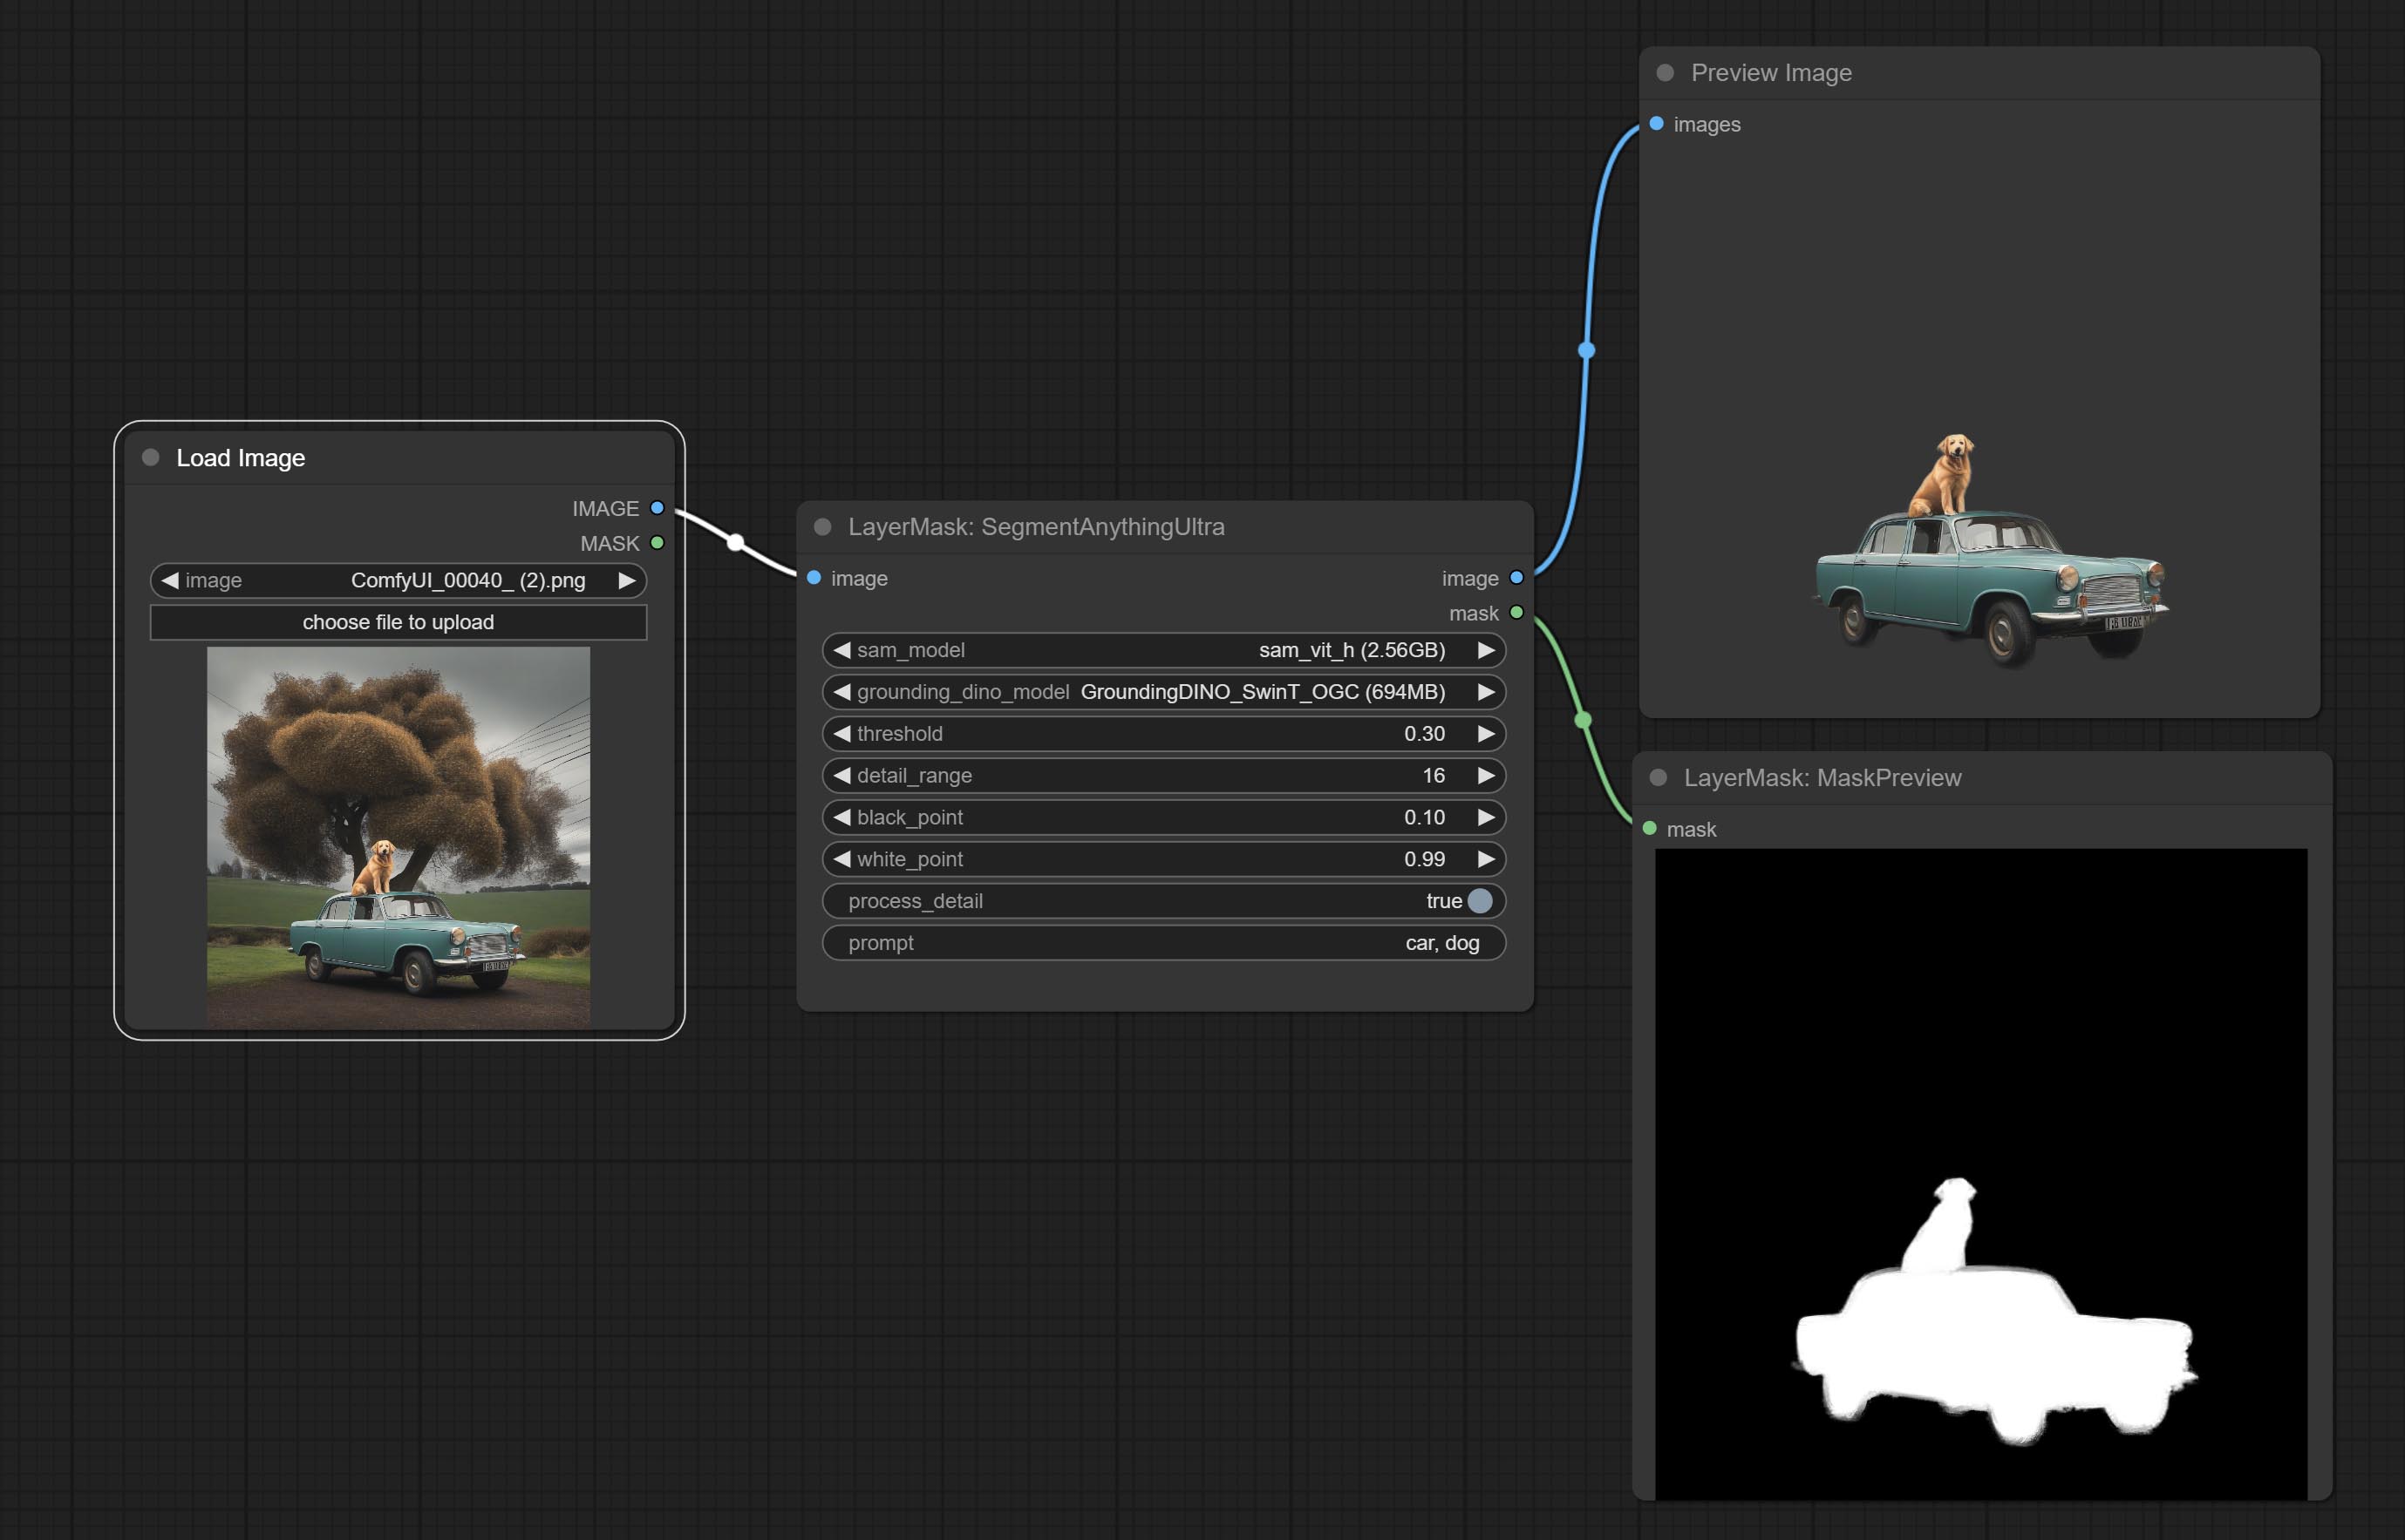Screen dimensions: 2405x1540
Task: Click the Load Image MASK output socket
Action: pos(657,543)
